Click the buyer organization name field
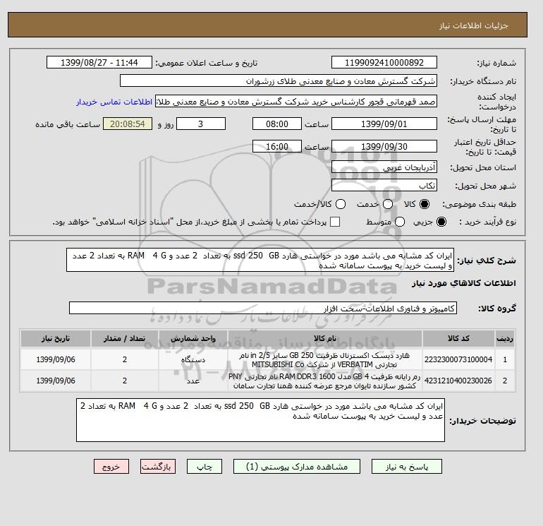Image resolution: width=543 pixels, height=526 pixels. pos(279,80)
